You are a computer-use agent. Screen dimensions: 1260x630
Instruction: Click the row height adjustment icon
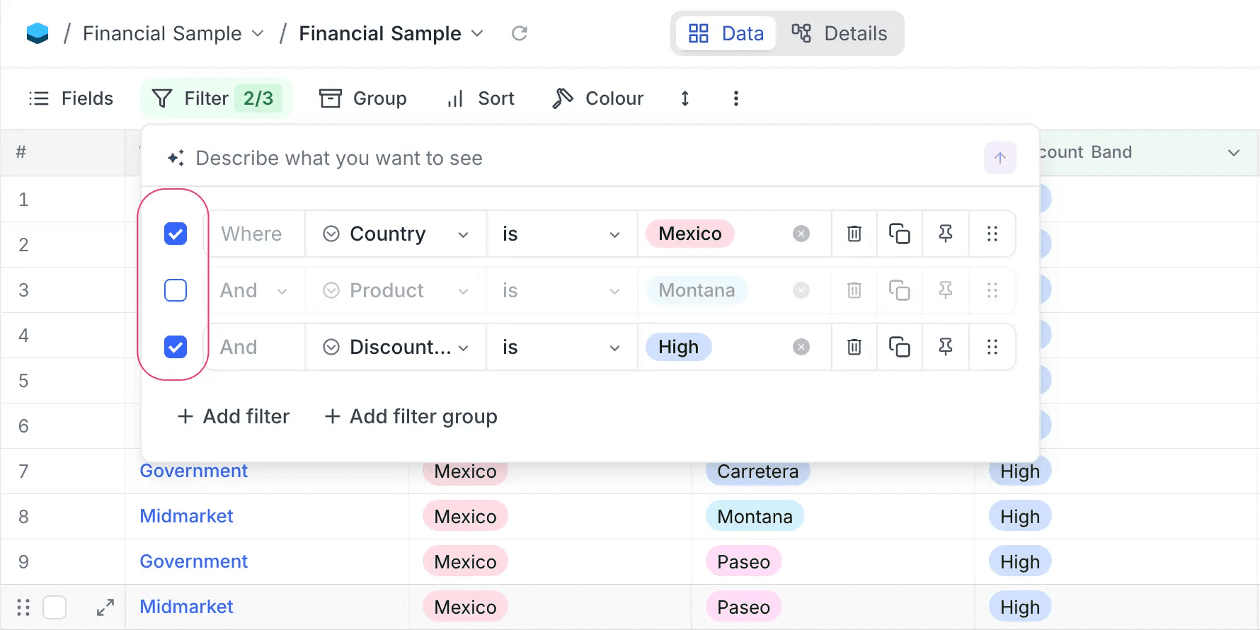pyautogui.click(x=685, y=98)
